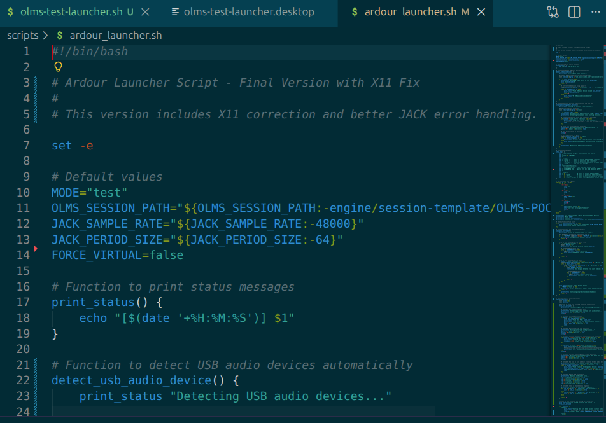Click the lightbulb code action icon
This screenshot has width=606, height=423.
(58, 67)
